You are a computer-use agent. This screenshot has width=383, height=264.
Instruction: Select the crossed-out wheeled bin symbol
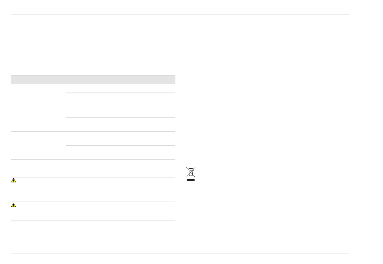pos(191,172)
